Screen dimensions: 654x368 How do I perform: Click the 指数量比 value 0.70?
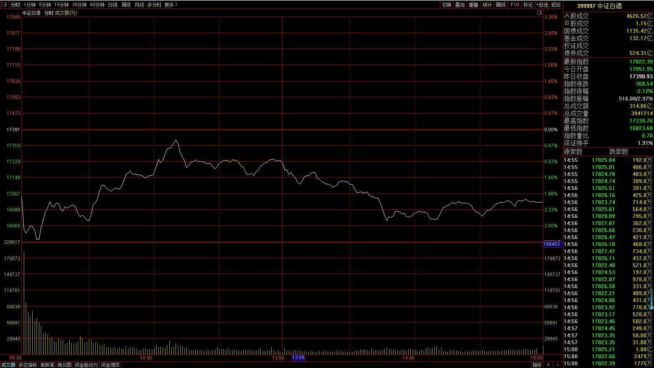(x=647, y=136)
